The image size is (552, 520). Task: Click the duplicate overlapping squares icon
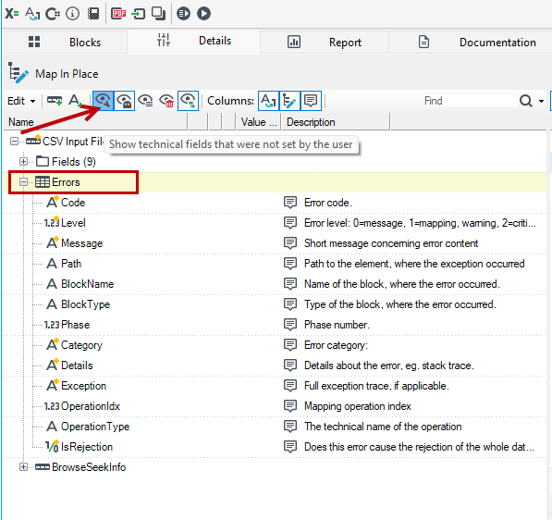click(x=158, y=14)
